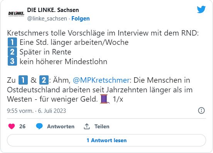
Task: Click the @linke_sachsen handle
Action: coord(47,19)
